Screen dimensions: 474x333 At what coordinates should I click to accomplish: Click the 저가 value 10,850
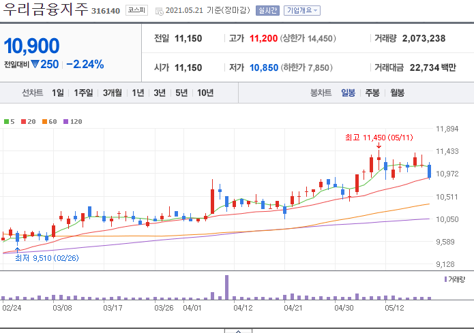264,67
